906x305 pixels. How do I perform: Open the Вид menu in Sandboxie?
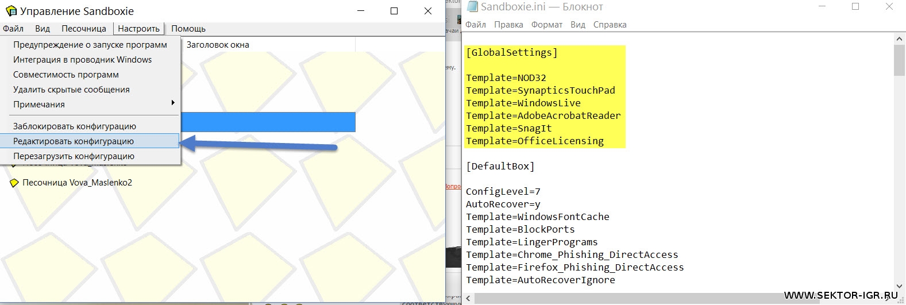(43, 28)
